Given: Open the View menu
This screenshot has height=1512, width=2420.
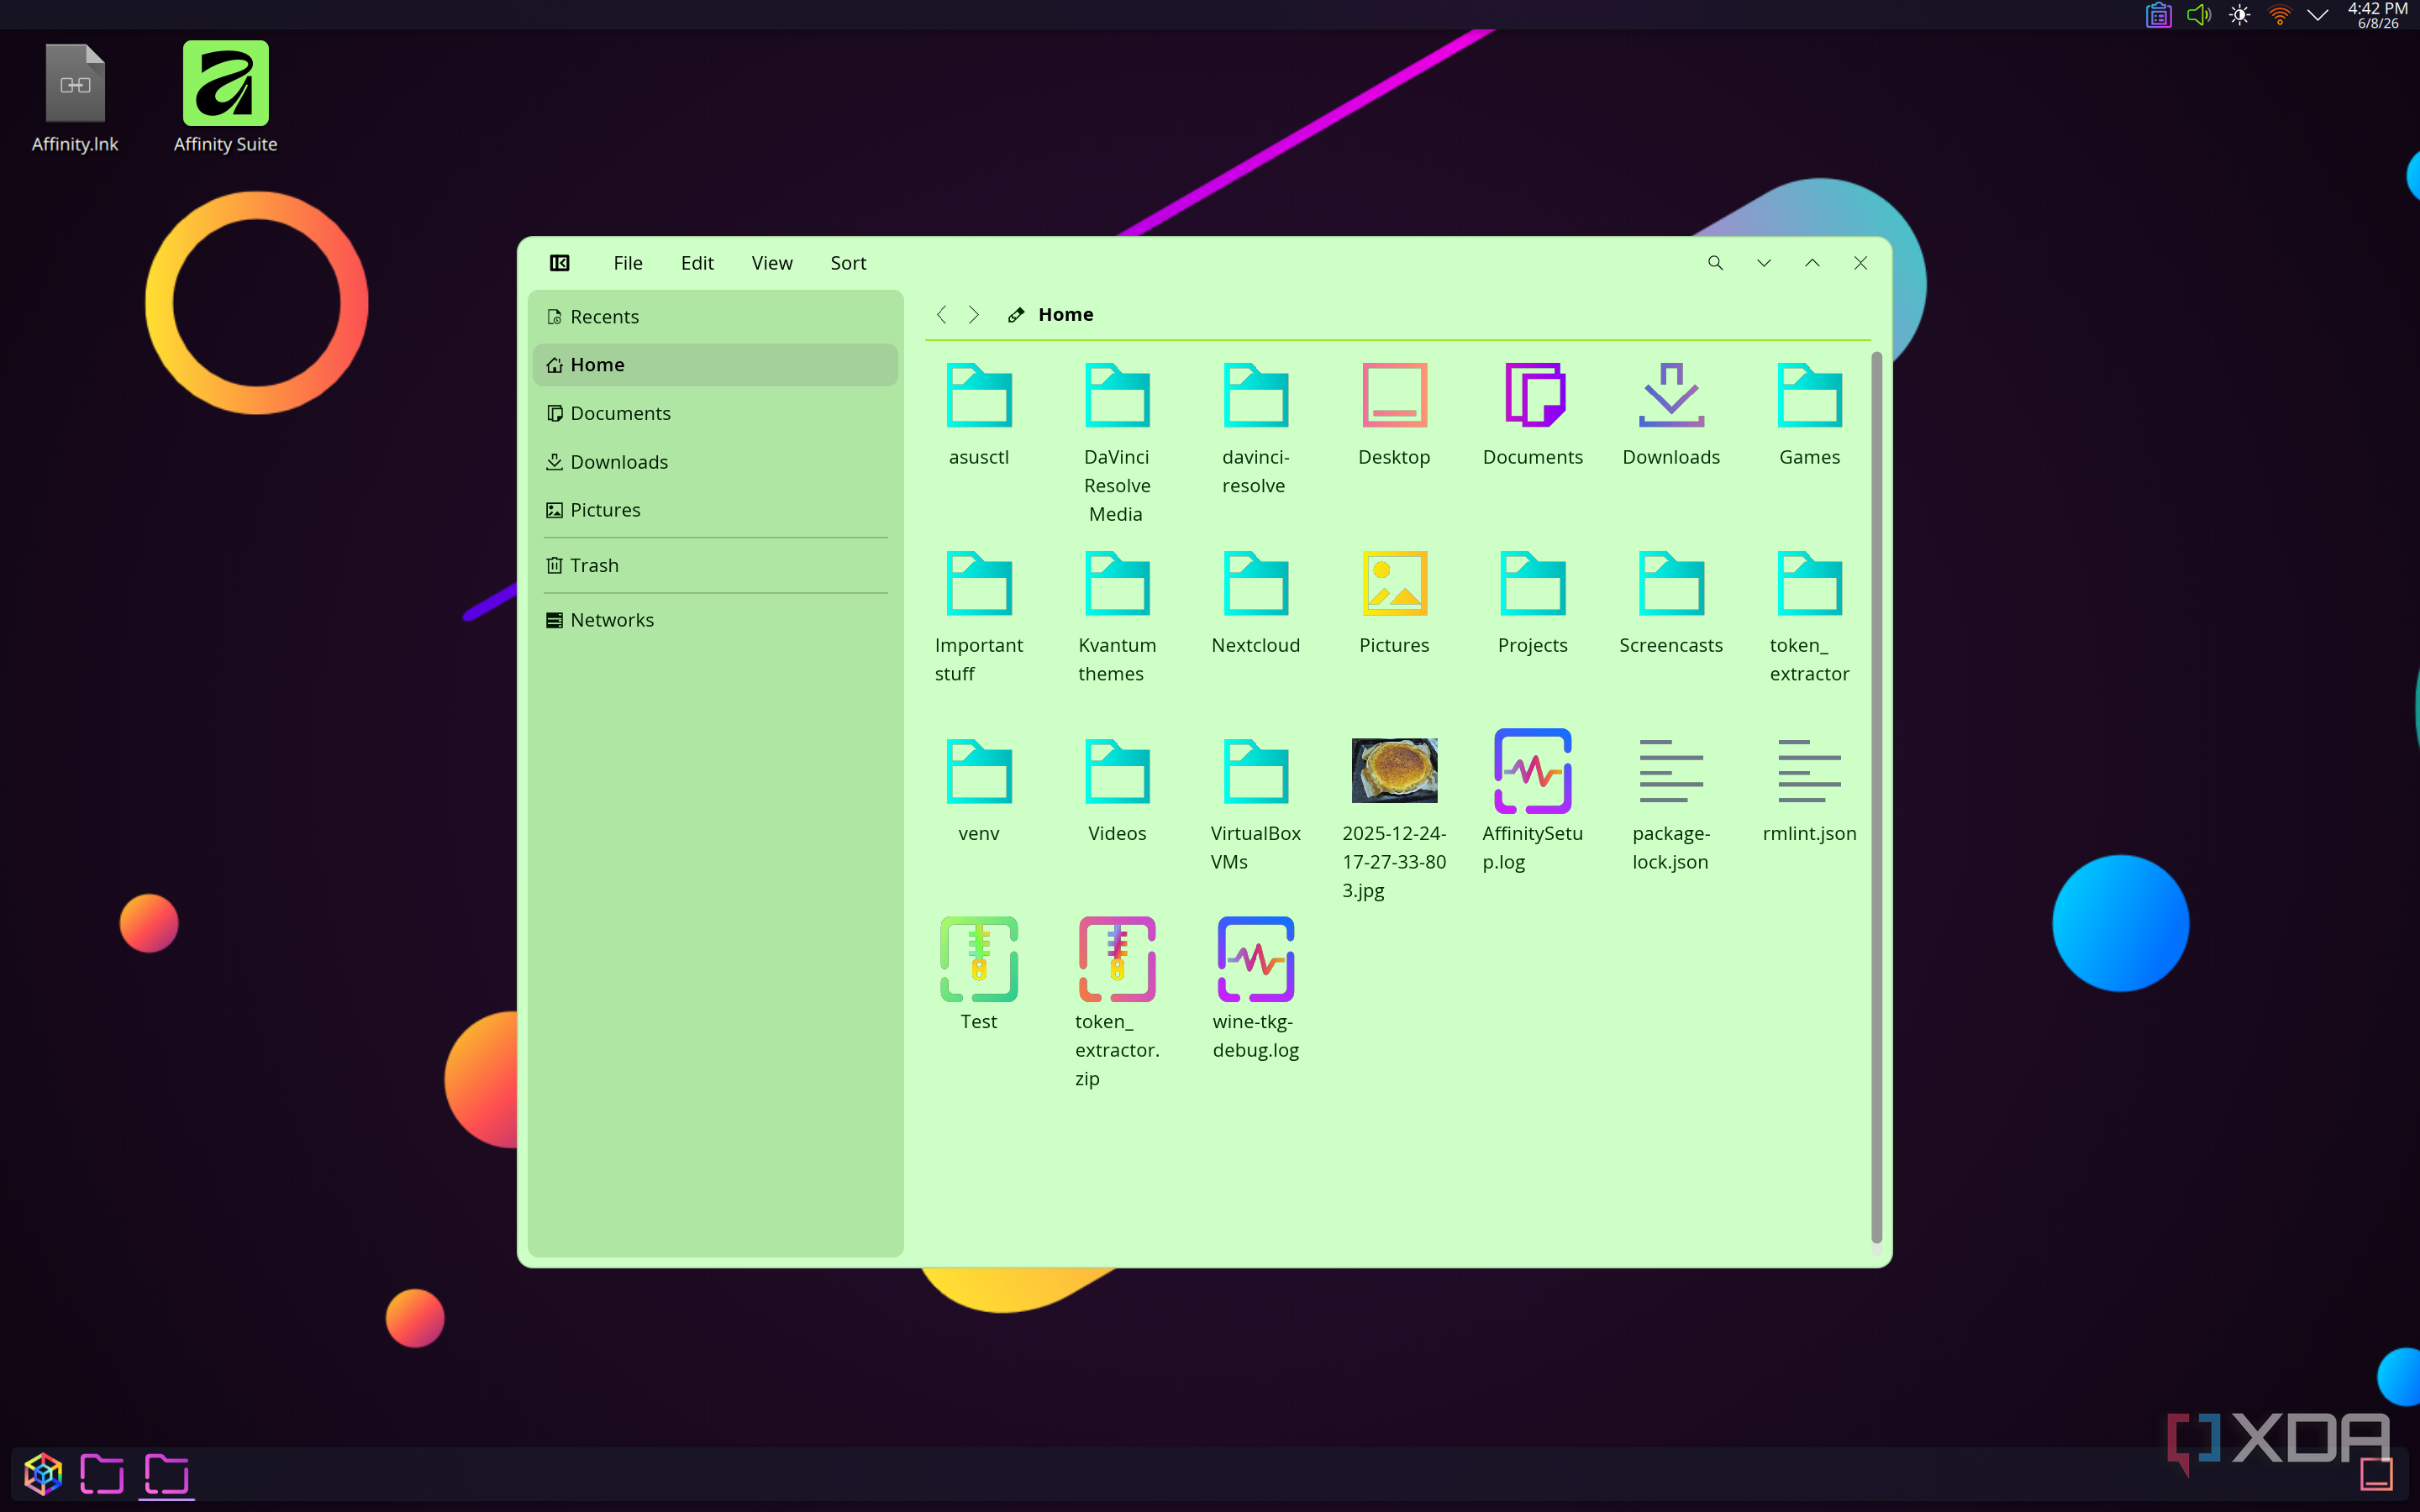Looking at the screenshot, I should coord(771,263).
